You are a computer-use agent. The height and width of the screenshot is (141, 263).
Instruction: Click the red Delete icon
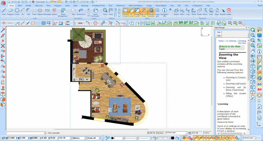229,12
